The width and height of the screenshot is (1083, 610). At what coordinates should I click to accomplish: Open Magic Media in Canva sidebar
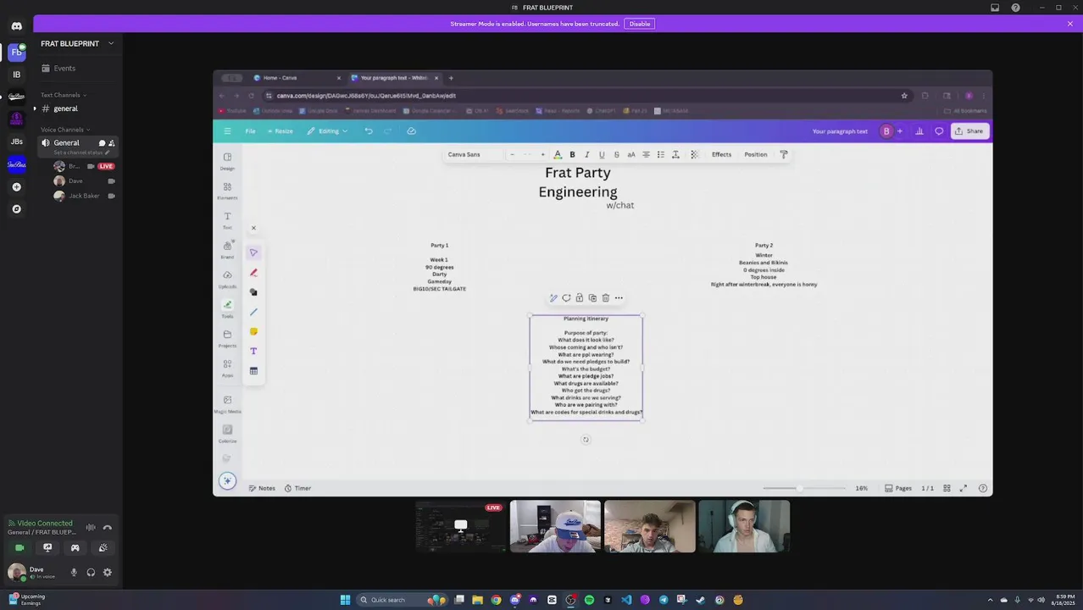[227, 403]
